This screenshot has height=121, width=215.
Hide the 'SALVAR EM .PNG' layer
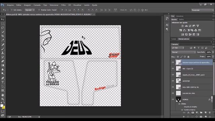(x=173, y=93)
